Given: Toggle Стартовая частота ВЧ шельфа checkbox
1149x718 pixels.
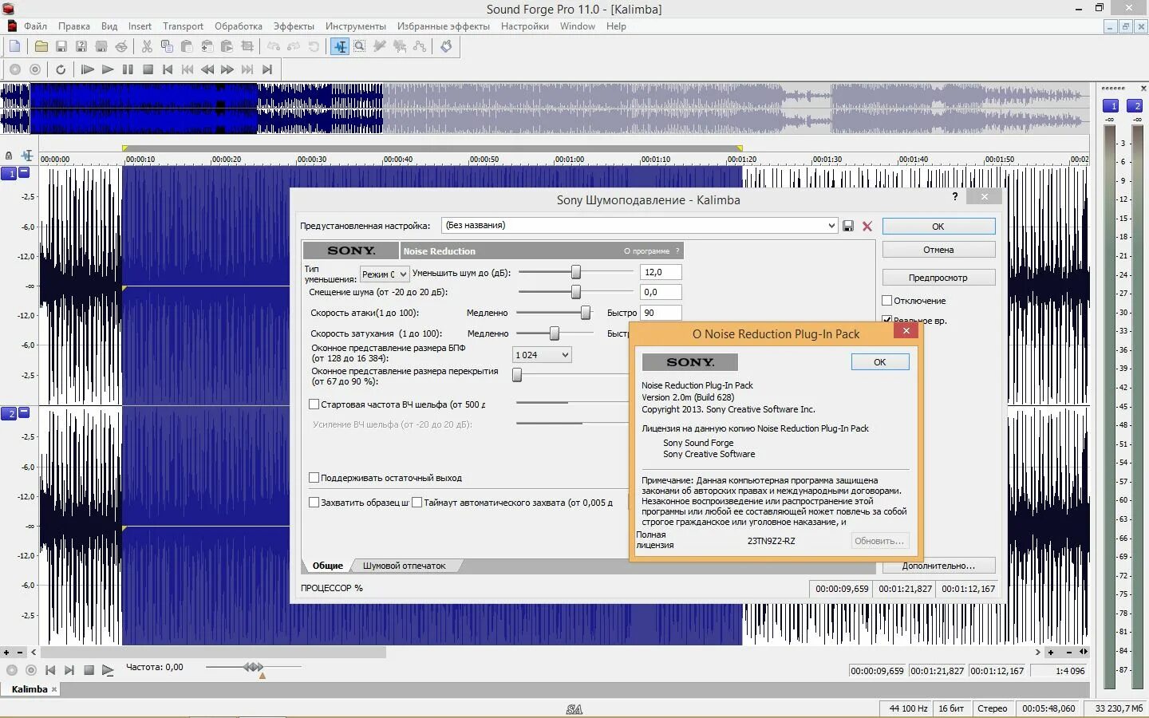Looking at the screenshot, I should [x=314, y=404].
